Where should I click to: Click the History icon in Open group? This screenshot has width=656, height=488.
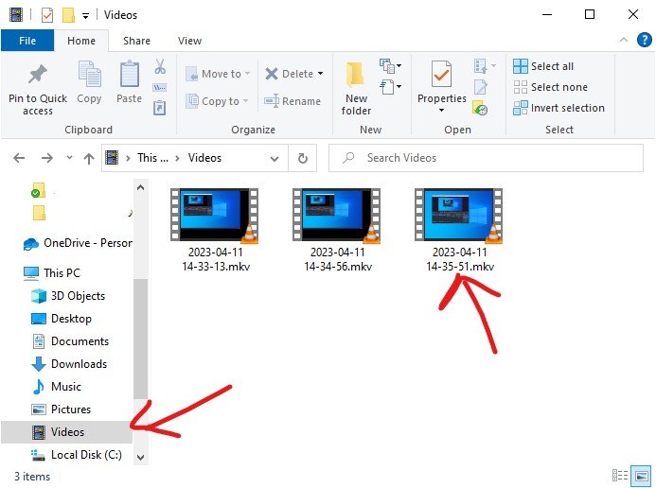coord(480,108)
